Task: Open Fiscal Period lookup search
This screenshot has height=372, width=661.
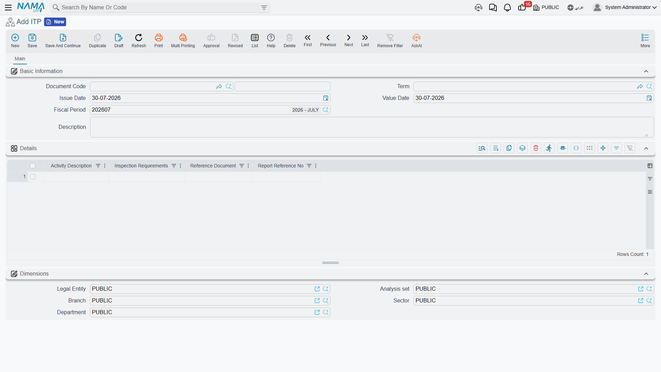Action: [x=326, y=110]
